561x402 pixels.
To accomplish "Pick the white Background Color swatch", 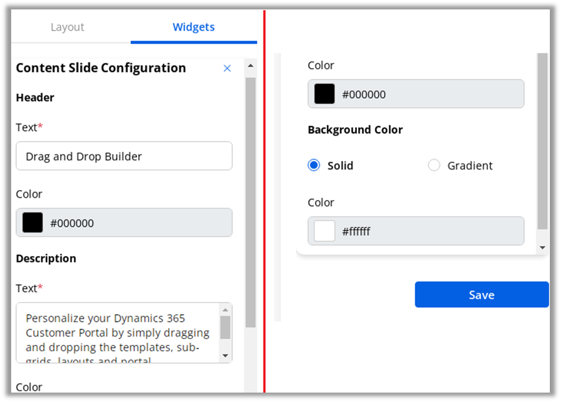I will pos(324,231).
